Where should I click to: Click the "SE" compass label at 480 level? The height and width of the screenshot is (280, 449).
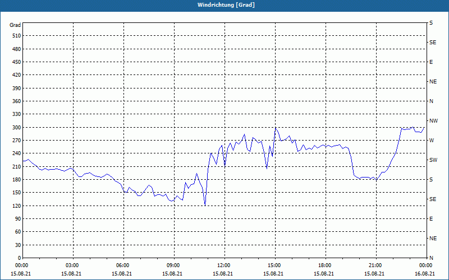click(x=433, y=43)
